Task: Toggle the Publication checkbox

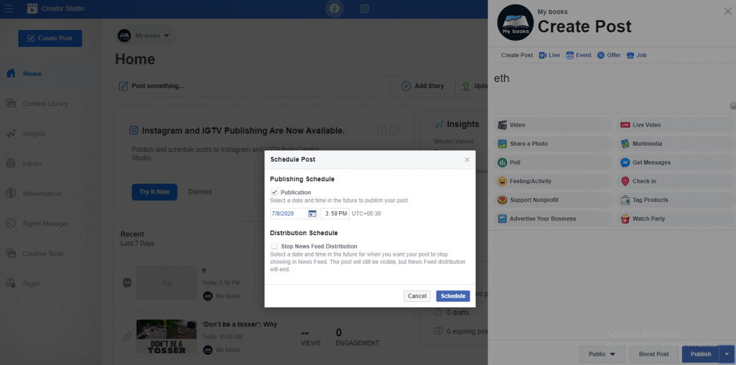Action: pos(274,192)
